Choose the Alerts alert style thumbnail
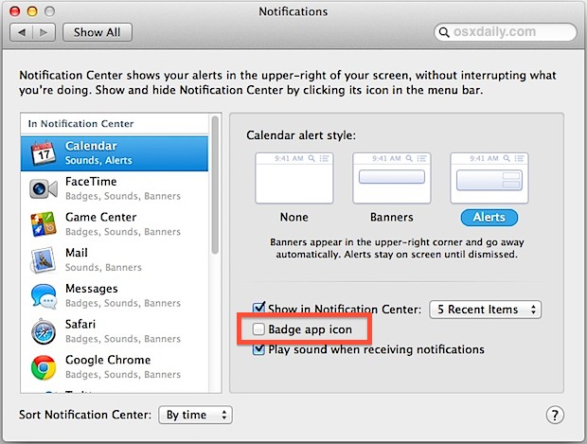Image resolution: width=587 pixels, height=444 pixels. pos(489,178)
